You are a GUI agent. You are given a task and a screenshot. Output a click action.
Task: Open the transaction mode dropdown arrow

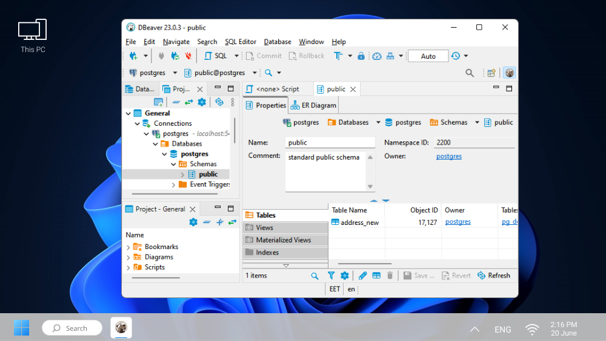pyautogui.click(x=350, y=56)
